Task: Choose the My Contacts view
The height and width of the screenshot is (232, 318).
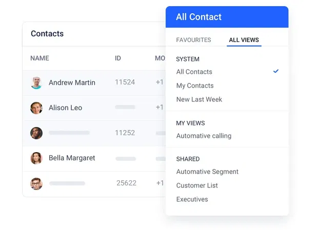Action: point(195,86)
